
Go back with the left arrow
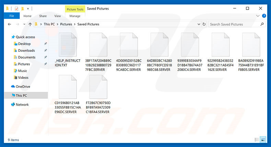10,24
